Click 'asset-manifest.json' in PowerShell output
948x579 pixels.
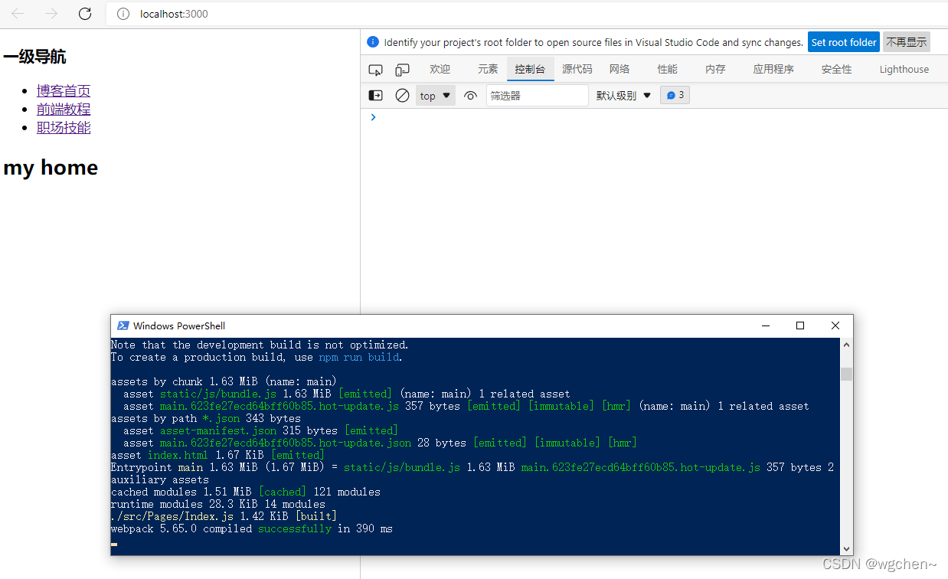pyautogui.click(x=218, y=430)
